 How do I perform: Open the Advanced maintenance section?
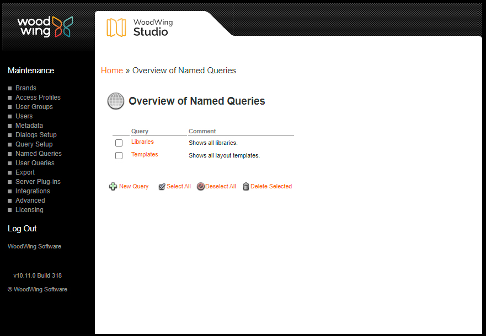point(30,200)
